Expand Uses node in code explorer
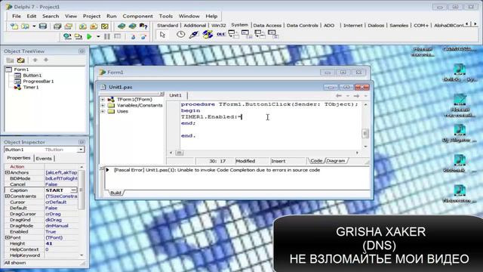This screenshot has height=272, width=483. (103, 111)
